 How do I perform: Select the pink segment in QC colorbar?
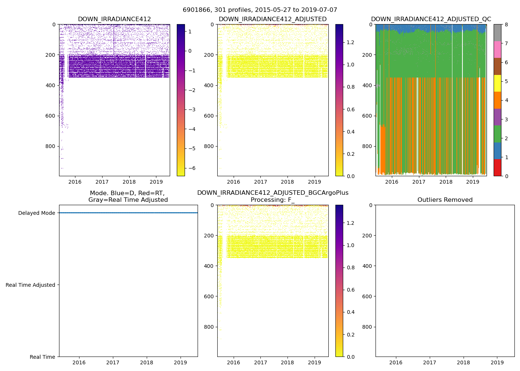pos(497,49)
